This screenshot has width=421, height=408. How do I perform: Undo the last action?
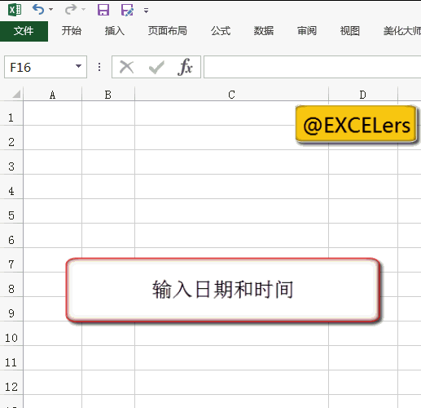click(38, 10)
